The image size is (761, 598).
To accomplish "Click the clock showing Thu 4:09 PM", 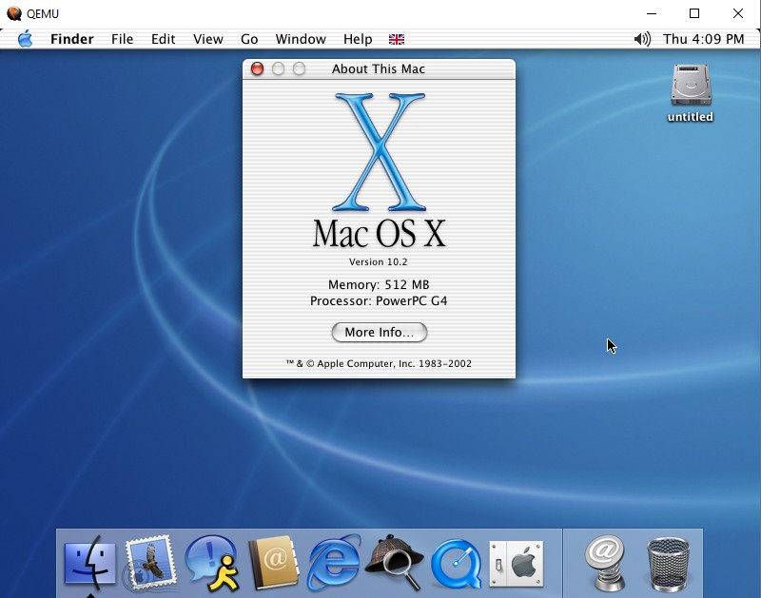I will (x=704, y=39).
